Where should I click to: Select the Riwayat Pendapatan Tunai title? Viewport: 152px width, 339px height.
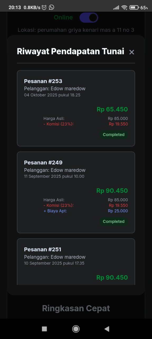pos(70,51)
